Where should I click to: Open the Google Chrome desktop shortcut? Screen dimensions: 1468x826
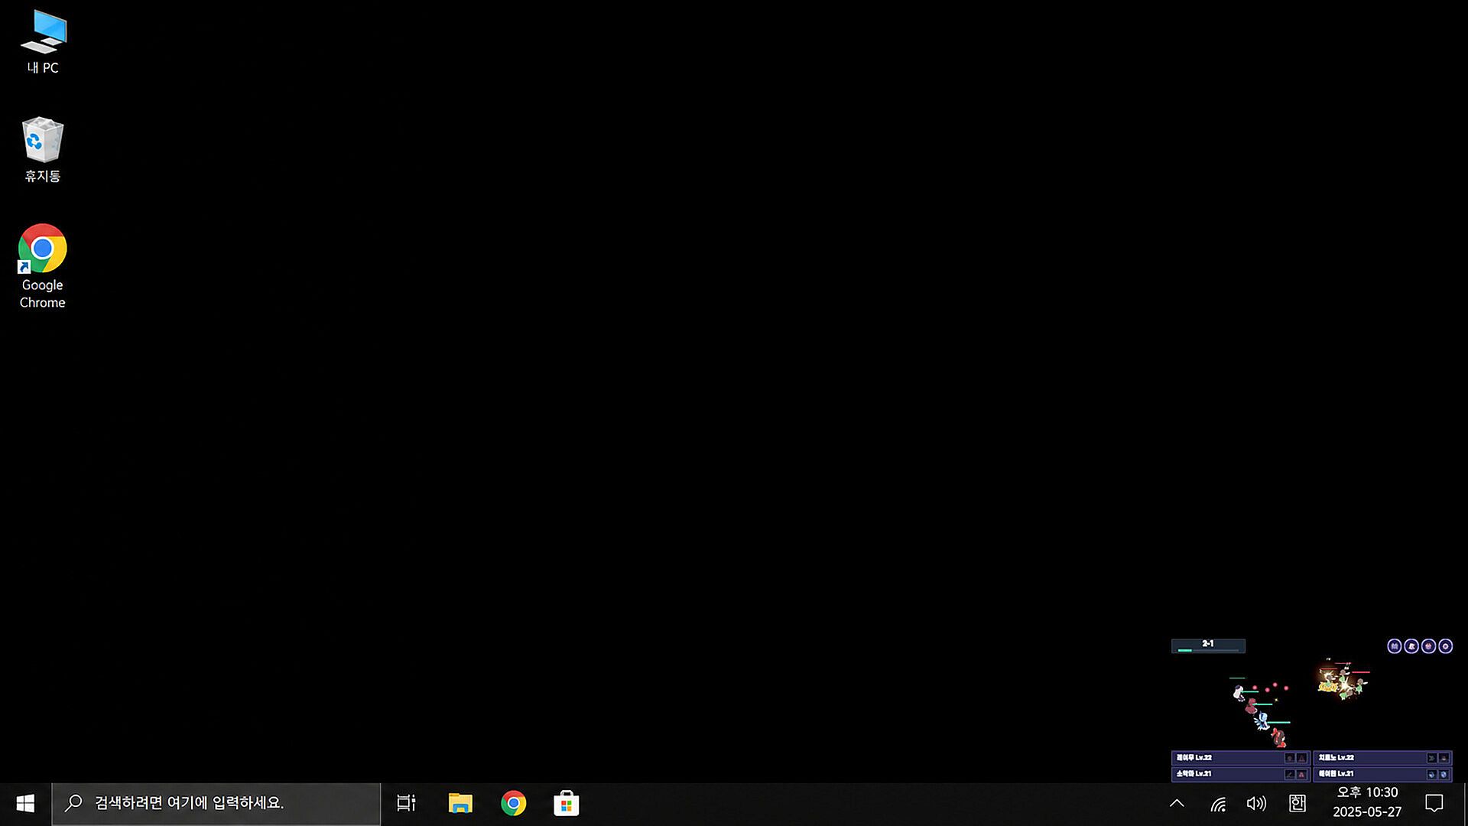pos(42,266)
